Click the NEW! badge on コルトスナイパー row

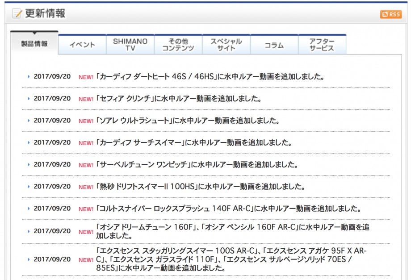(x=86, y=209)
